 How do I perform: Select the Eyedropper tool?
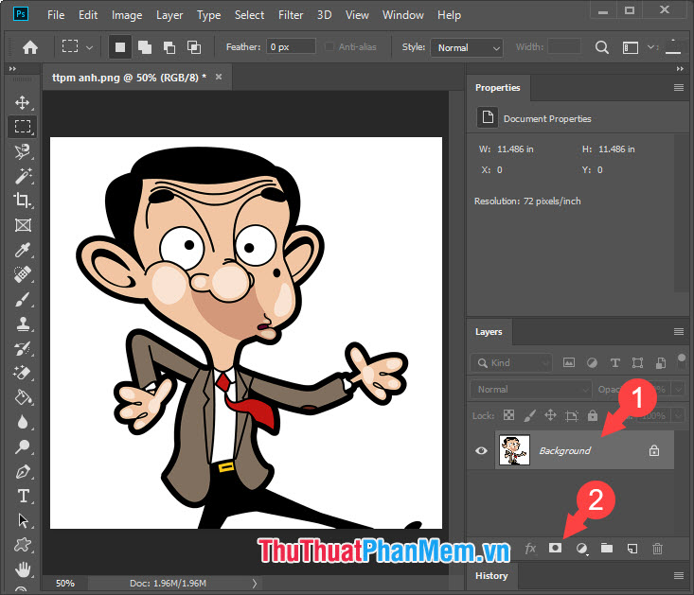click(x=22, y=250)
